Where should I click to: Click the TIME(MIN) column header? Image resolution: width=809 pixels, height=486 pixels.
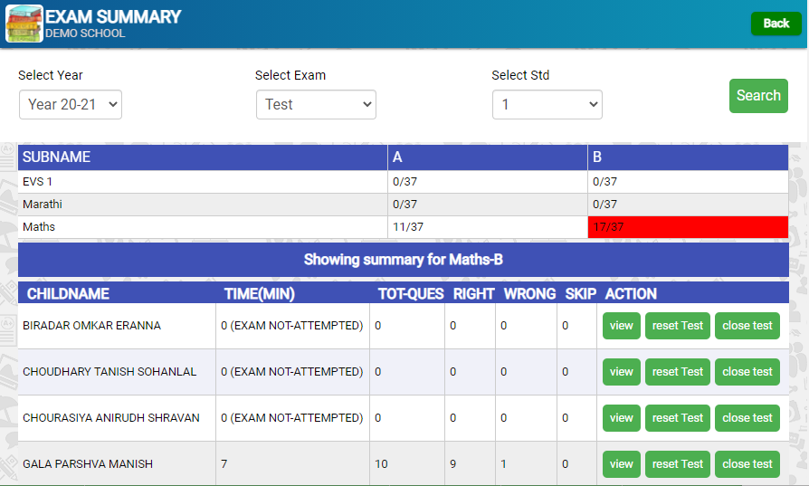tap(260, 294)
